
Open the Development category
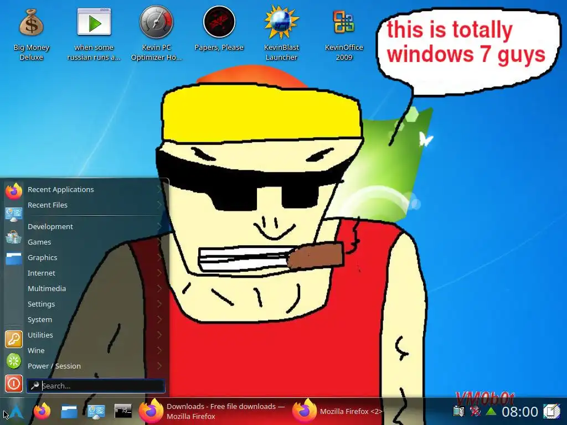point(94,226)
